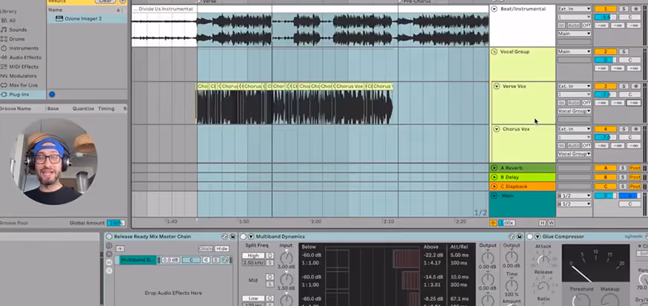Click the Clear search results button
The height and width of the screenshot is (306, 648).
tap(105, 1)
